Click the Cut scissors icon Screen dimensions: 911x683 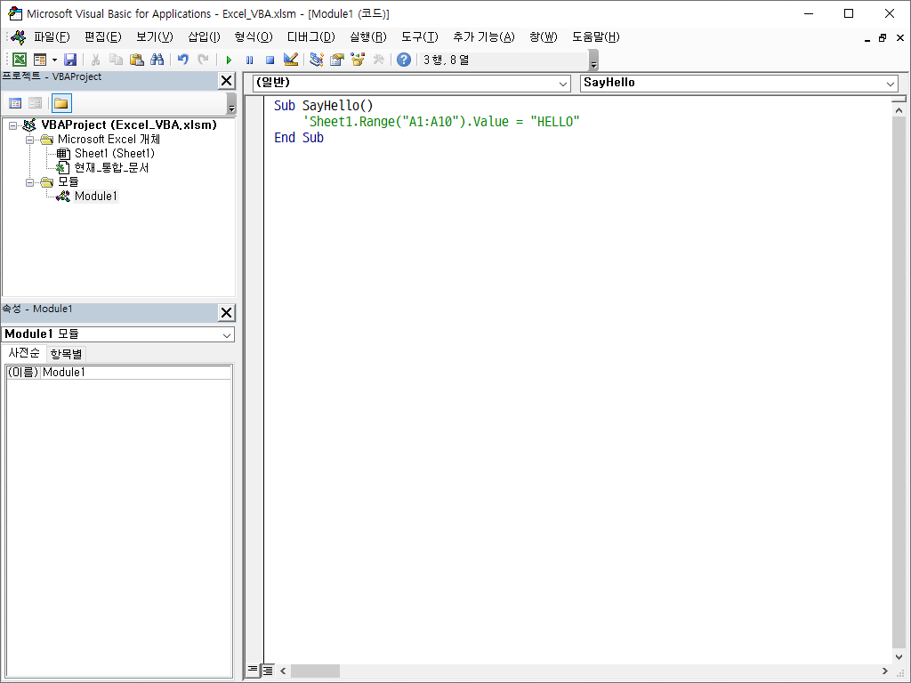96,60
